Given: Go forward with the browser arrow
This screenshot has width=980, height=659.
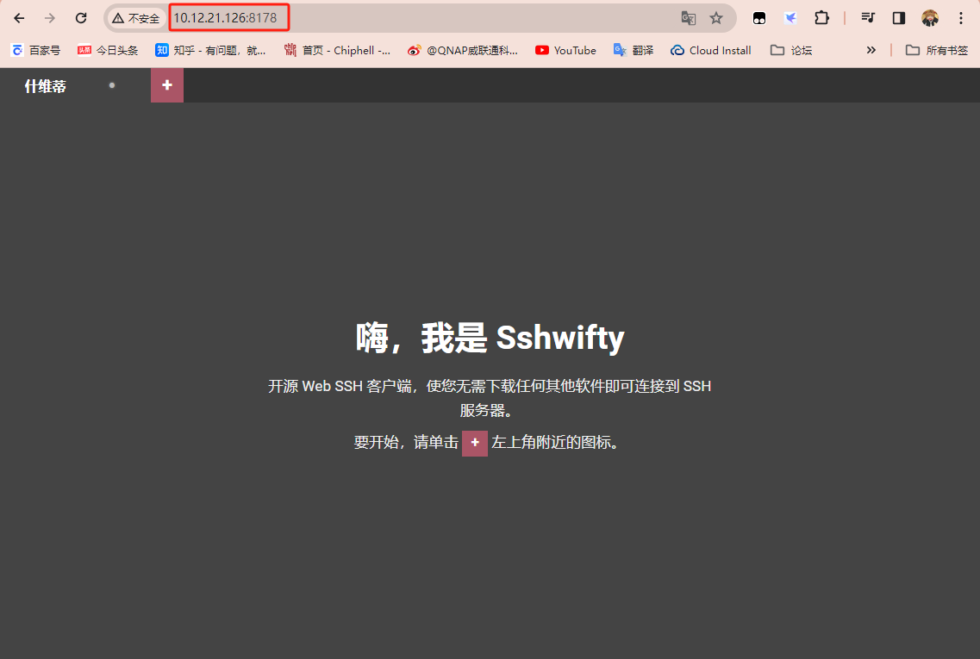Looking at the screenshot, I should click(50, 18).
